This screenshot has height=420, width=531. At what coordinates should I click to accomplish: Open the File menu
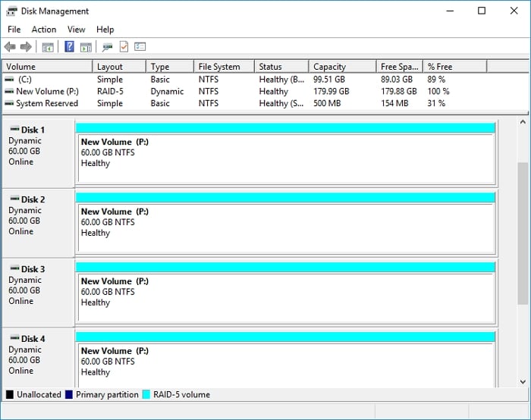pyautogui.click(x=14, y=30)
